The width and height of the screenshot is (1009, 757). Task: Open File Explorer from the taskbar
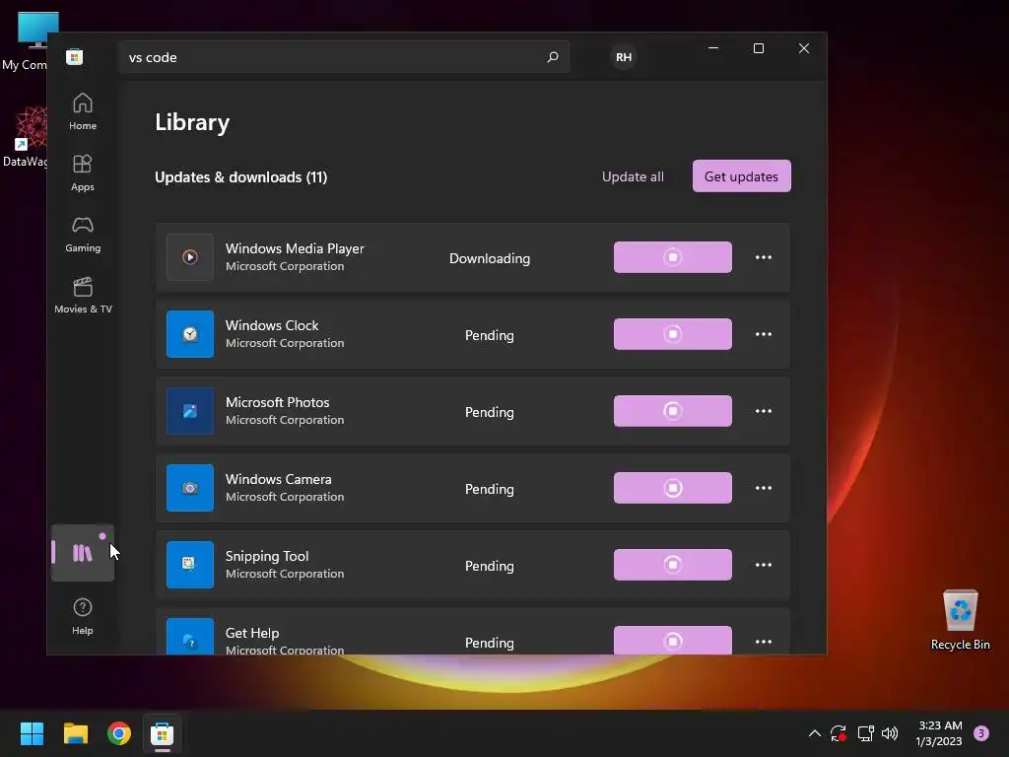(75, 733)
